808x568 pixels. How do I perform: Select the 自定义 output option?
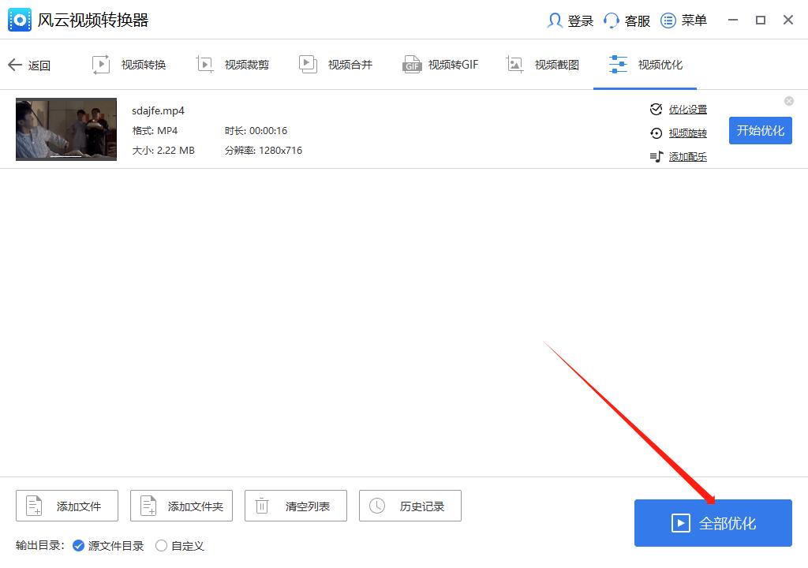pyautogui.click(x=161, y=545)
